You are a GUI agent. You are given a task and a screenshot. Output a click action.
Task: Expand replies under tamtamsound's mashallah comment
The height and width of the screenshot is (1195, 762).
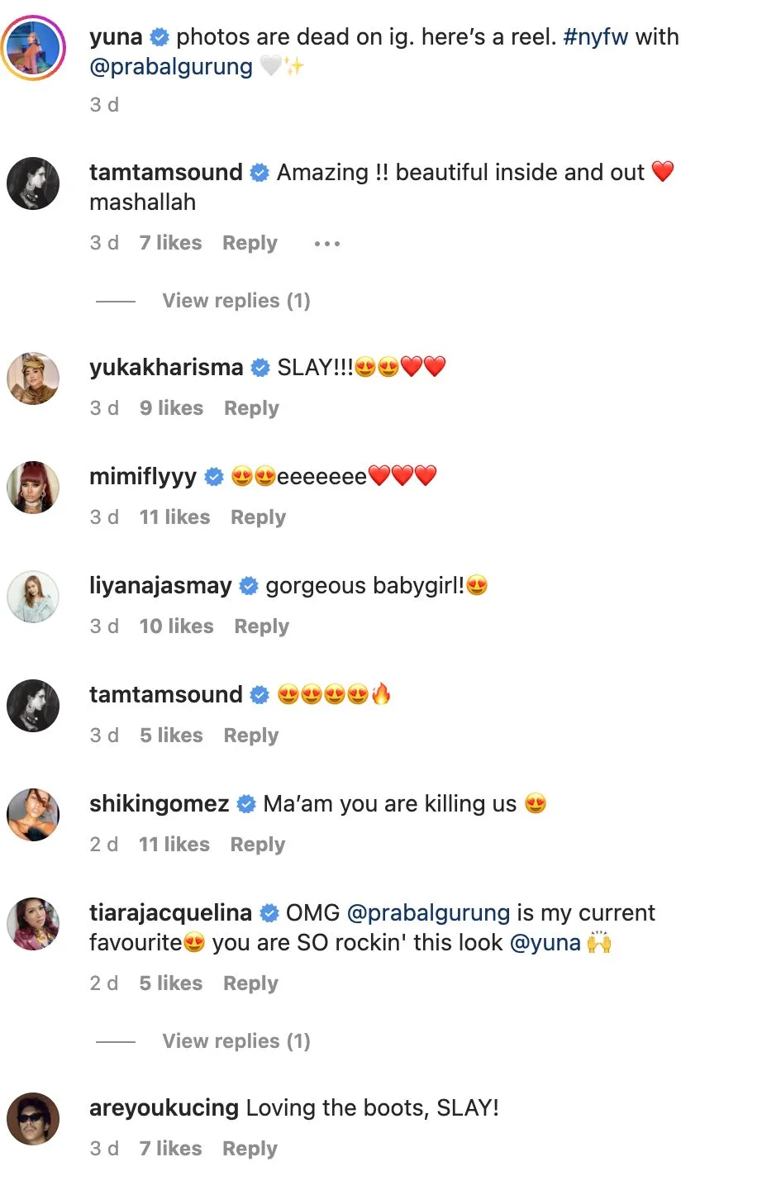point(236,301)
